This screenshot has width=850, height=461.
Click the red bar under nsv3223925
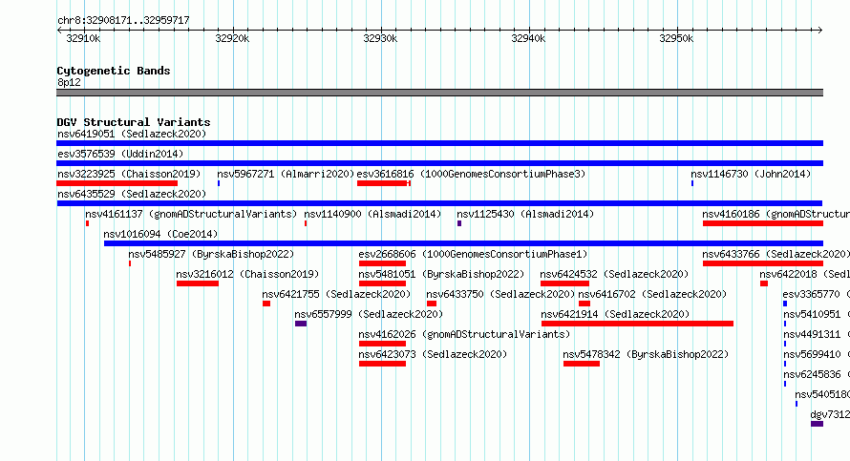[117, 183]
